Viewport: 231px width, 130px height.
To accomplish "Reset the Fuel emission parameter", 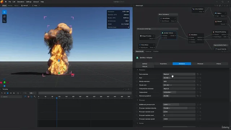I will pyautogui.click(x=198, y=74).
